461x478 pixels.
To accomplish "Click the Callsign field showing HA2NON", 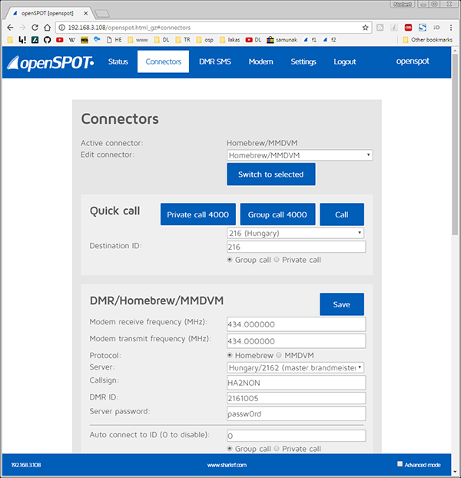I will coord(296,383).
